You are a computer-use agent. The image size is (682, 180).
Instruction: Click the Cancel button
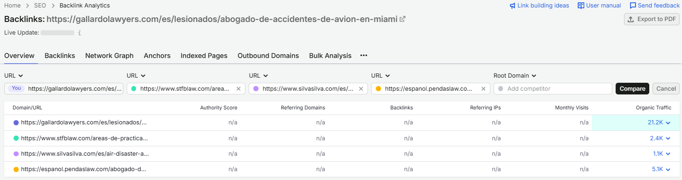(x=666, y=88)
